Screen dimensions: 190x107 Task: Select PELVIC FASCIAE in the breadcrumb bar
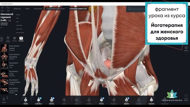pos(38,9)
